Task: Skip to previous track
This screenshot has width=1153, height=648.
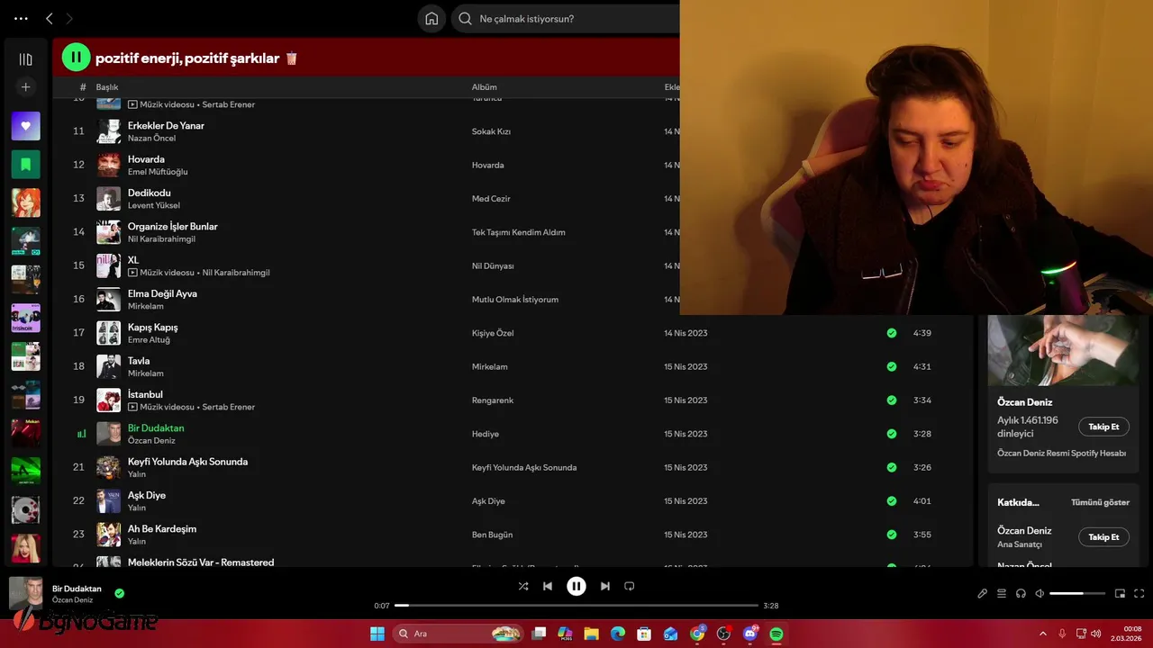Action: (548, 586)
